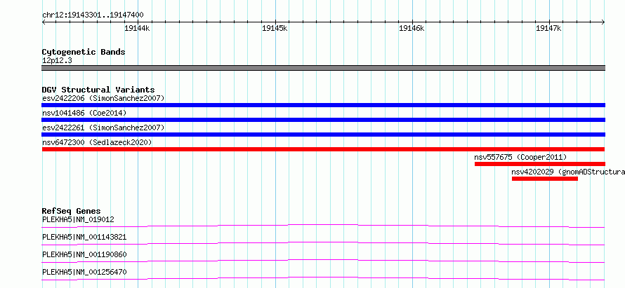Image resolution: width=625 pixels, height=288 pixels.
Task: Select the RefSeq Genes track title
Action: [72, 211]
